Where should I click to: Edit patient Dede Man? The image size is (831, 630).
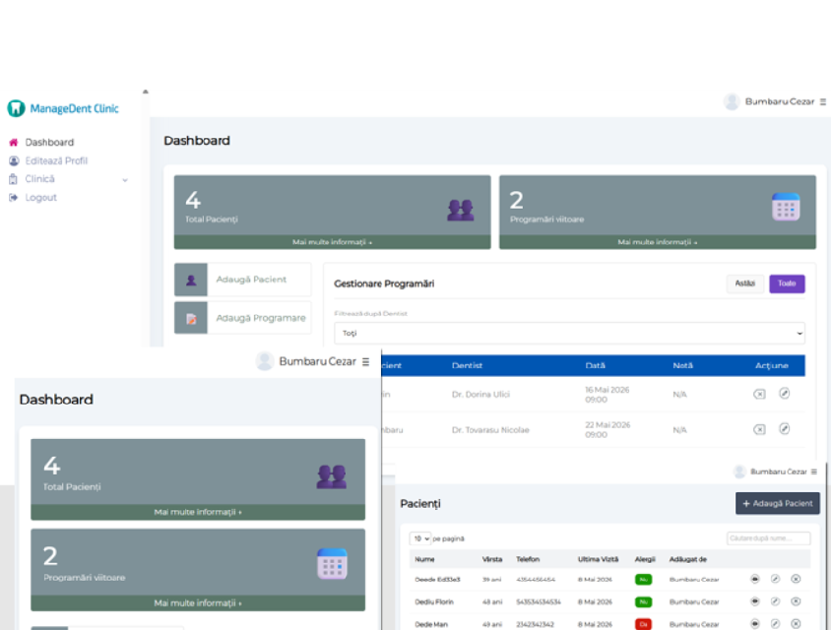[x=775, y=624]
